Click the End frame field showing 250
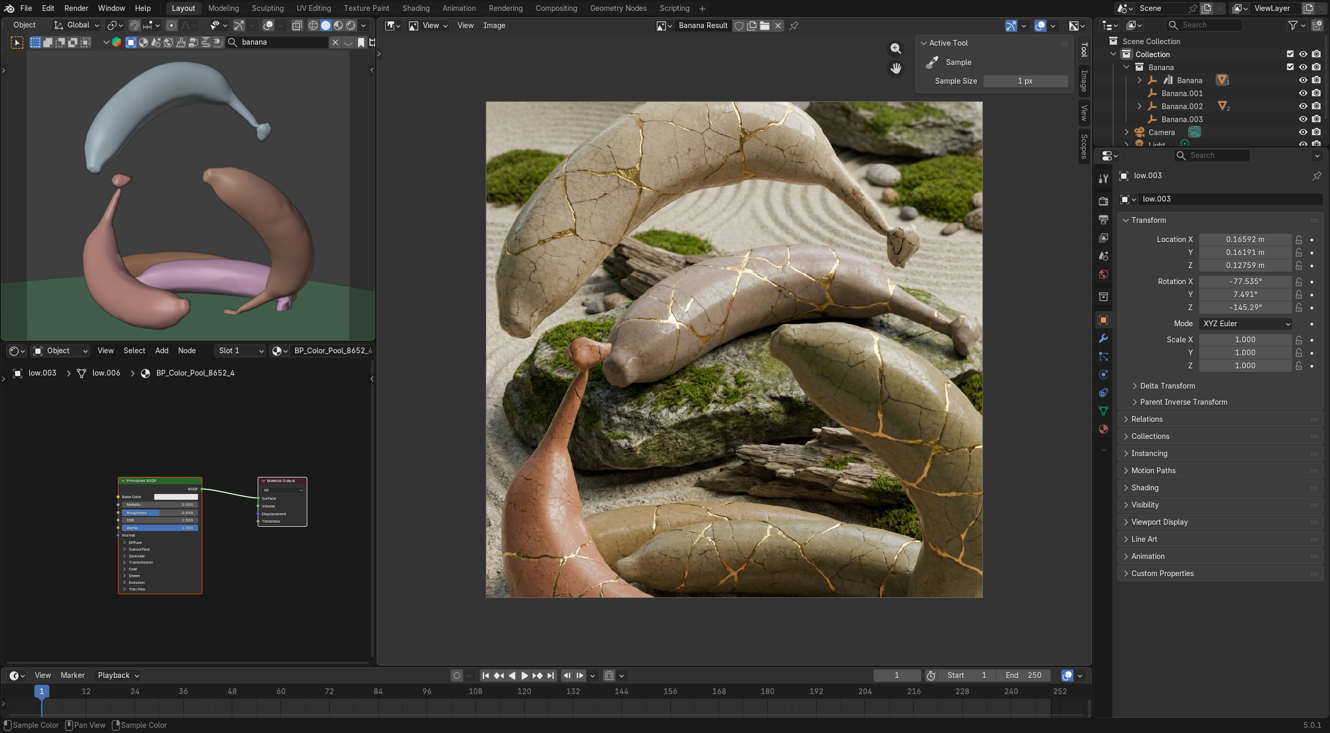Viewport: 1330px width, 733px height. tap(1023, 675)
